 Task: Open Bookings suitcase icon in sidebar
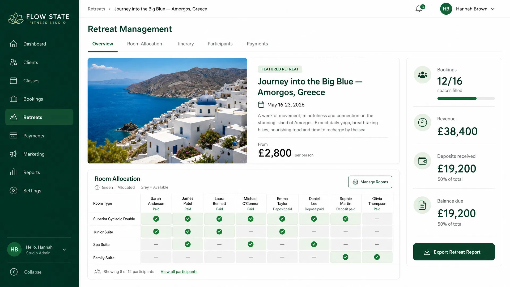[x=13, y=99]
